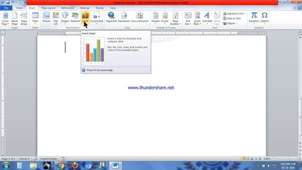Open the Shapes gallery

65,18
